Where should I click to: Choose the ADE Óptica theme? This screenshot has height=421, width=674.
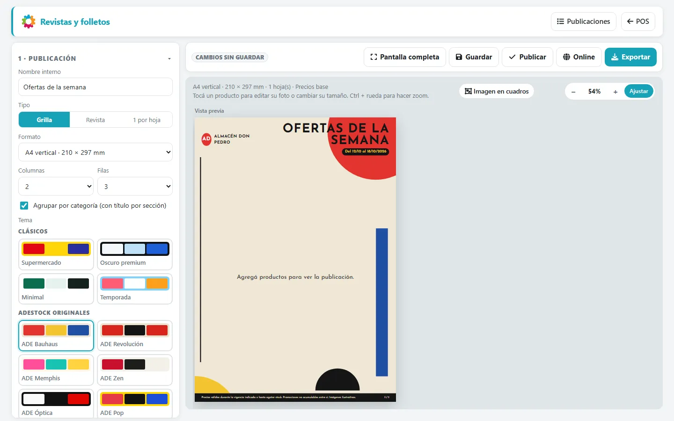tap(56, 404)
